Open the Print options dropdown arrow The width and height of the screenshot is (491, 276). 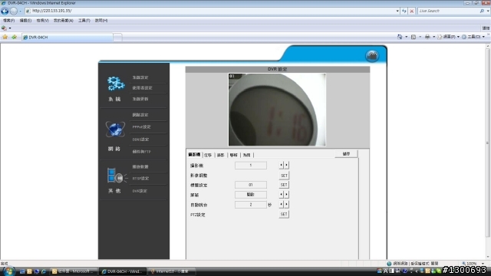433,37
